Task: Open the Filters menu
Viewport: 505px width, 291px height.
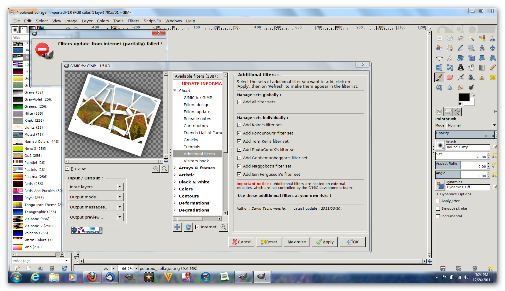Action: [x=133, y=21]
